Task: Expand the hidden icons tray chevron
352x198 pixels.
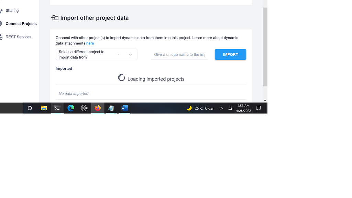Action: [221, 108]
